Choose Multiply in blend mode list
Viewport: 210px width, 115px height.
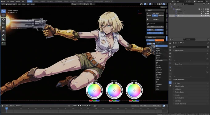pos(162,51)
